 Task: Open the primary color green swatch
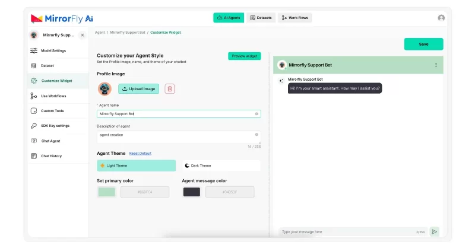click(107, 192)
